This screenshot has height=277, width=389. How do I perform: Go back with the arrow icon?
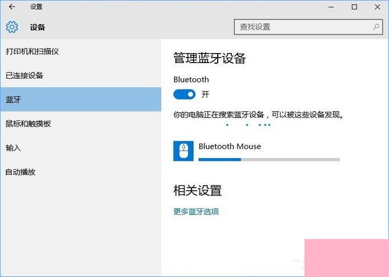(12, 7)
